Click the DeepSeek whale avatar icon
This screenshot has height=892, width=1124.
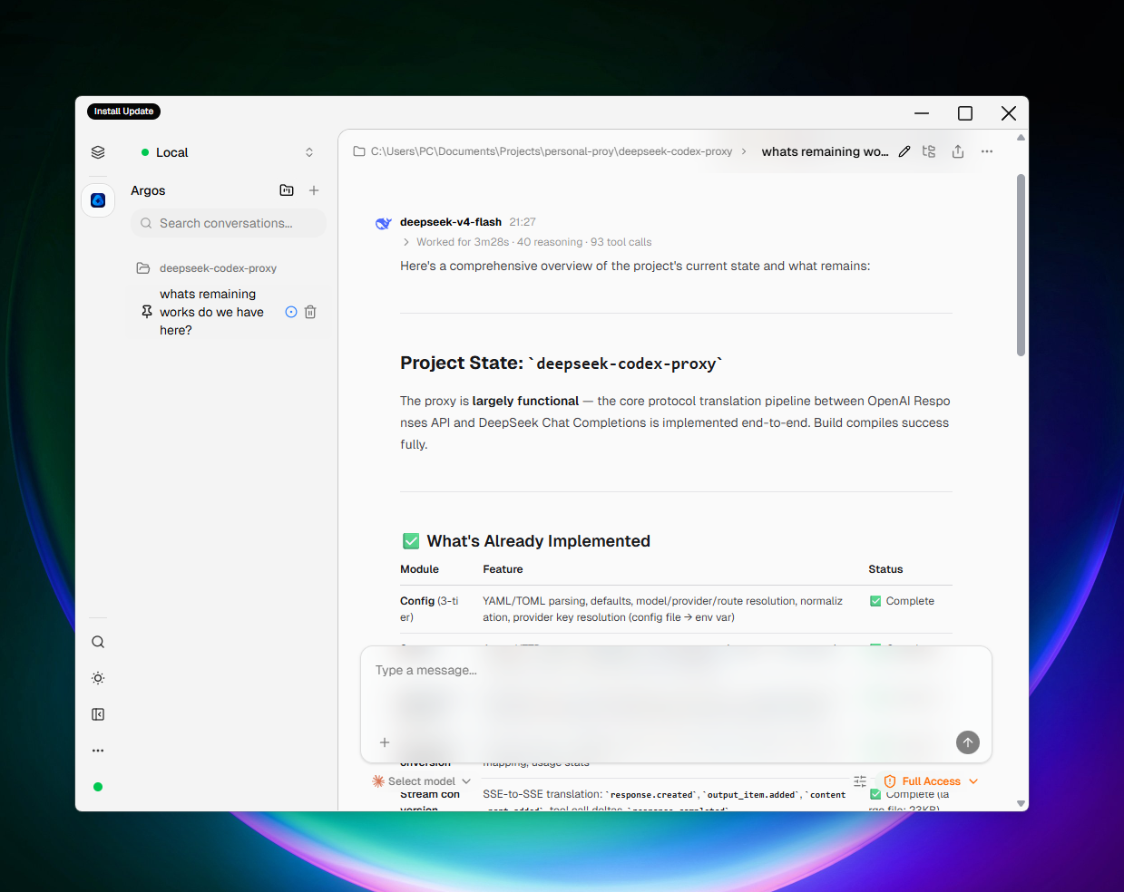coord(384,223)
